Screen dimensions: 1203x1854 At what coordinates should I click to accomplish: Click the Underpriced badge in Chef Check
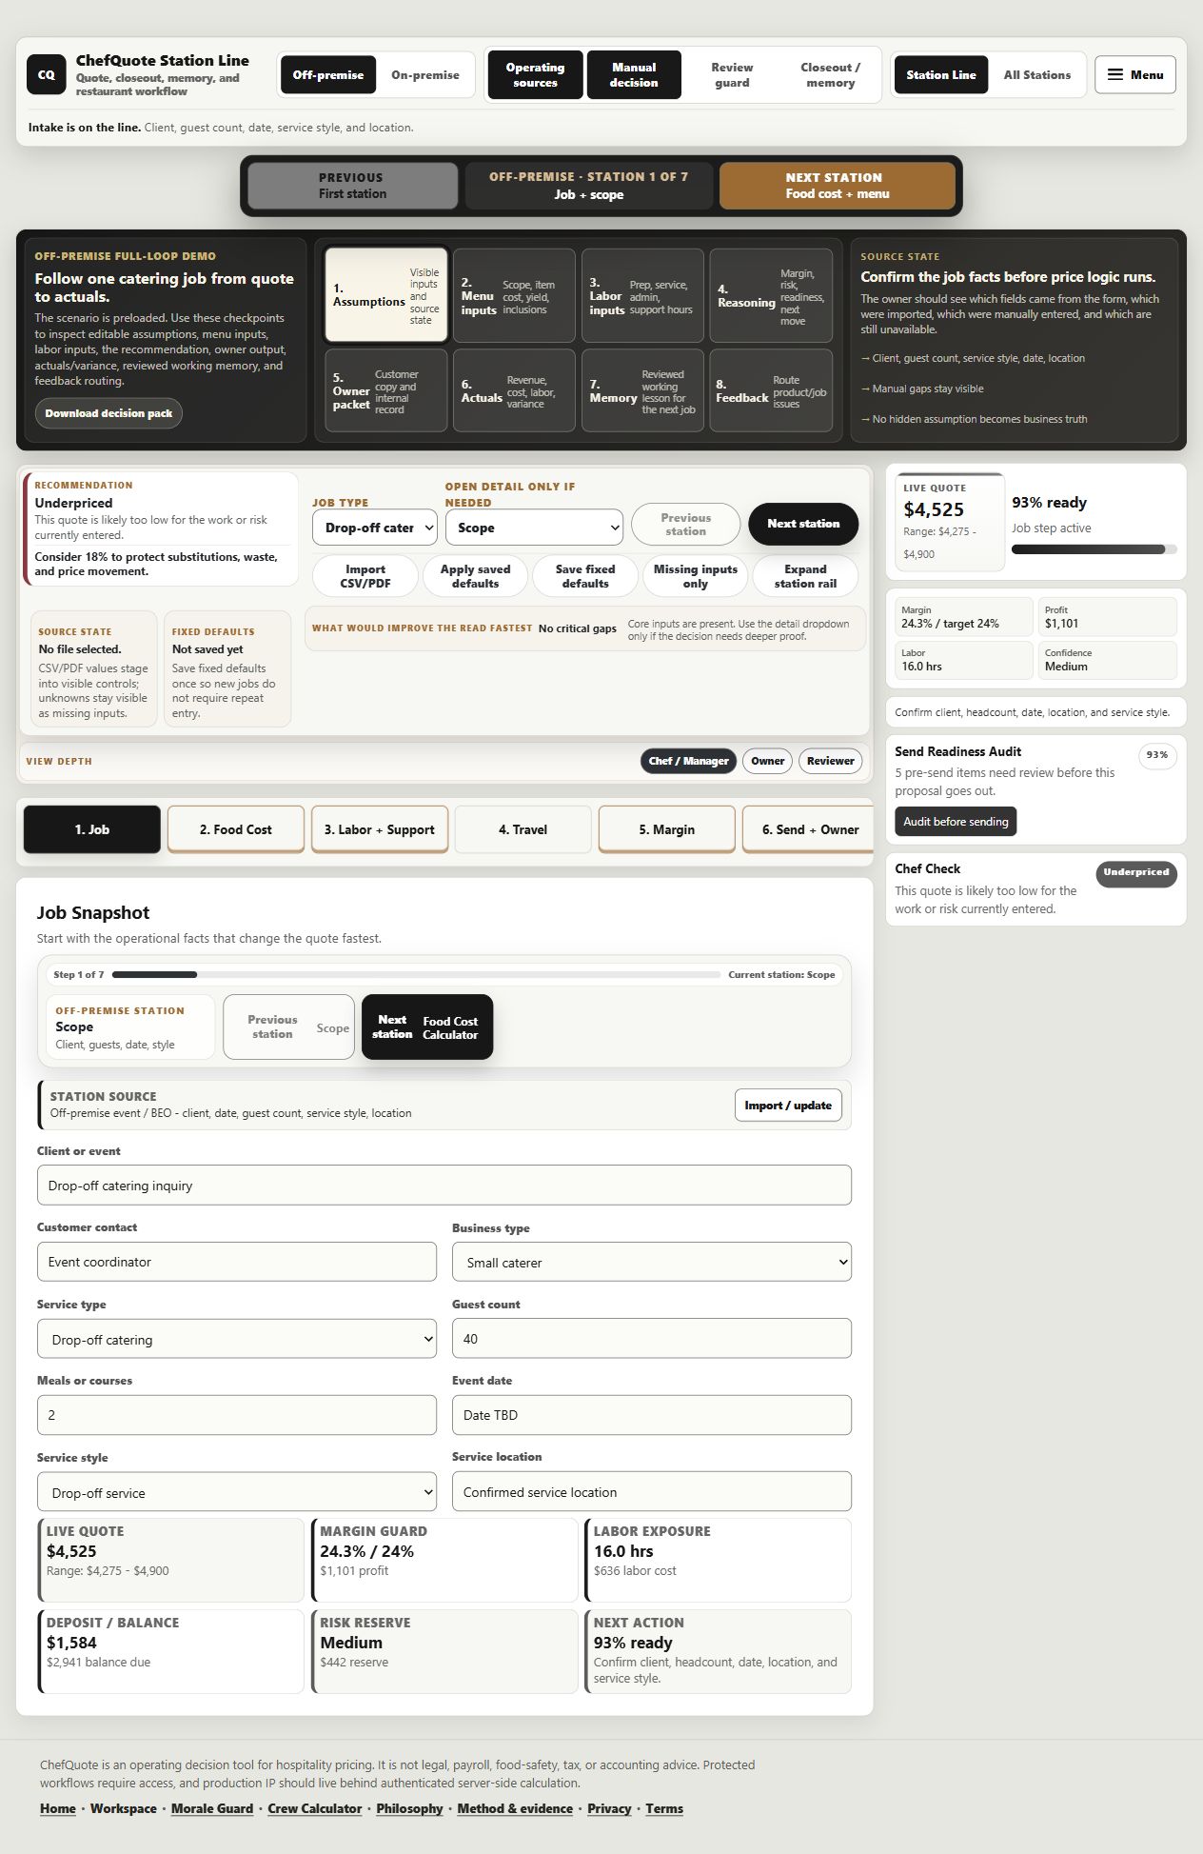pyautogui.click(x=1135, y=873)
